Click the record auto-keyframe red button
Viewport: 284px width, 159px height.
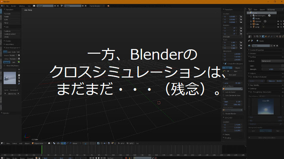tap(126, 158)
